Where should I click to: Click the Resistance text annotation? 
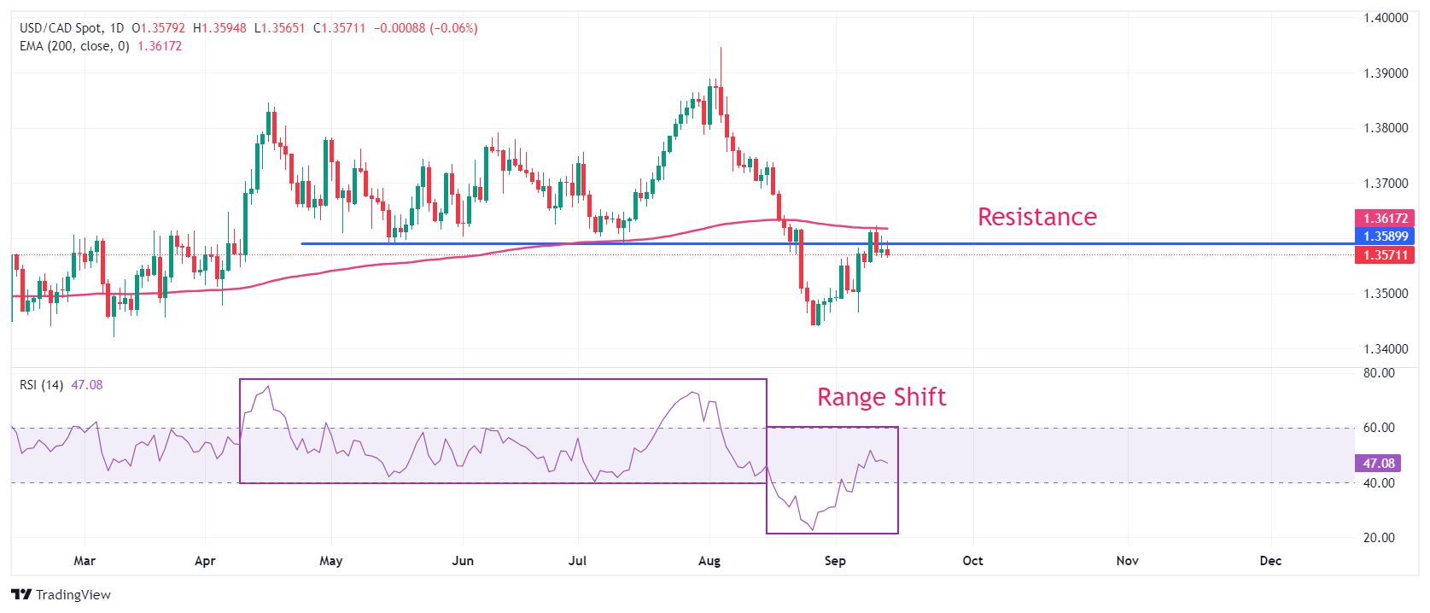[1036, 217]
